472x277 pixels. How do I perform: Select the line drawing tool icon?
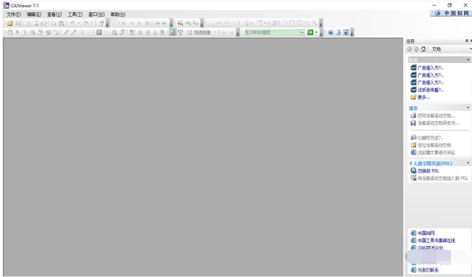click(66, 33)
